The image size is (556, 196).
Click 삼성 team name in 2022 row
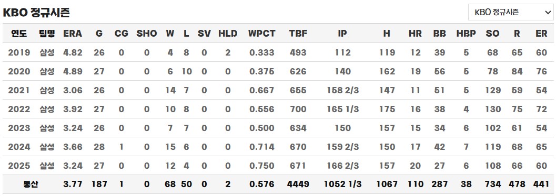tap(47, 109)
